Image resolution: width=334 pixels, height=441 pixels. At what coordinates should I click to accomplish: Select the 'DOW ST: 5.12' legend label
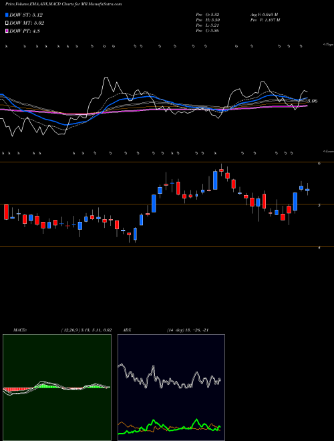26,15
